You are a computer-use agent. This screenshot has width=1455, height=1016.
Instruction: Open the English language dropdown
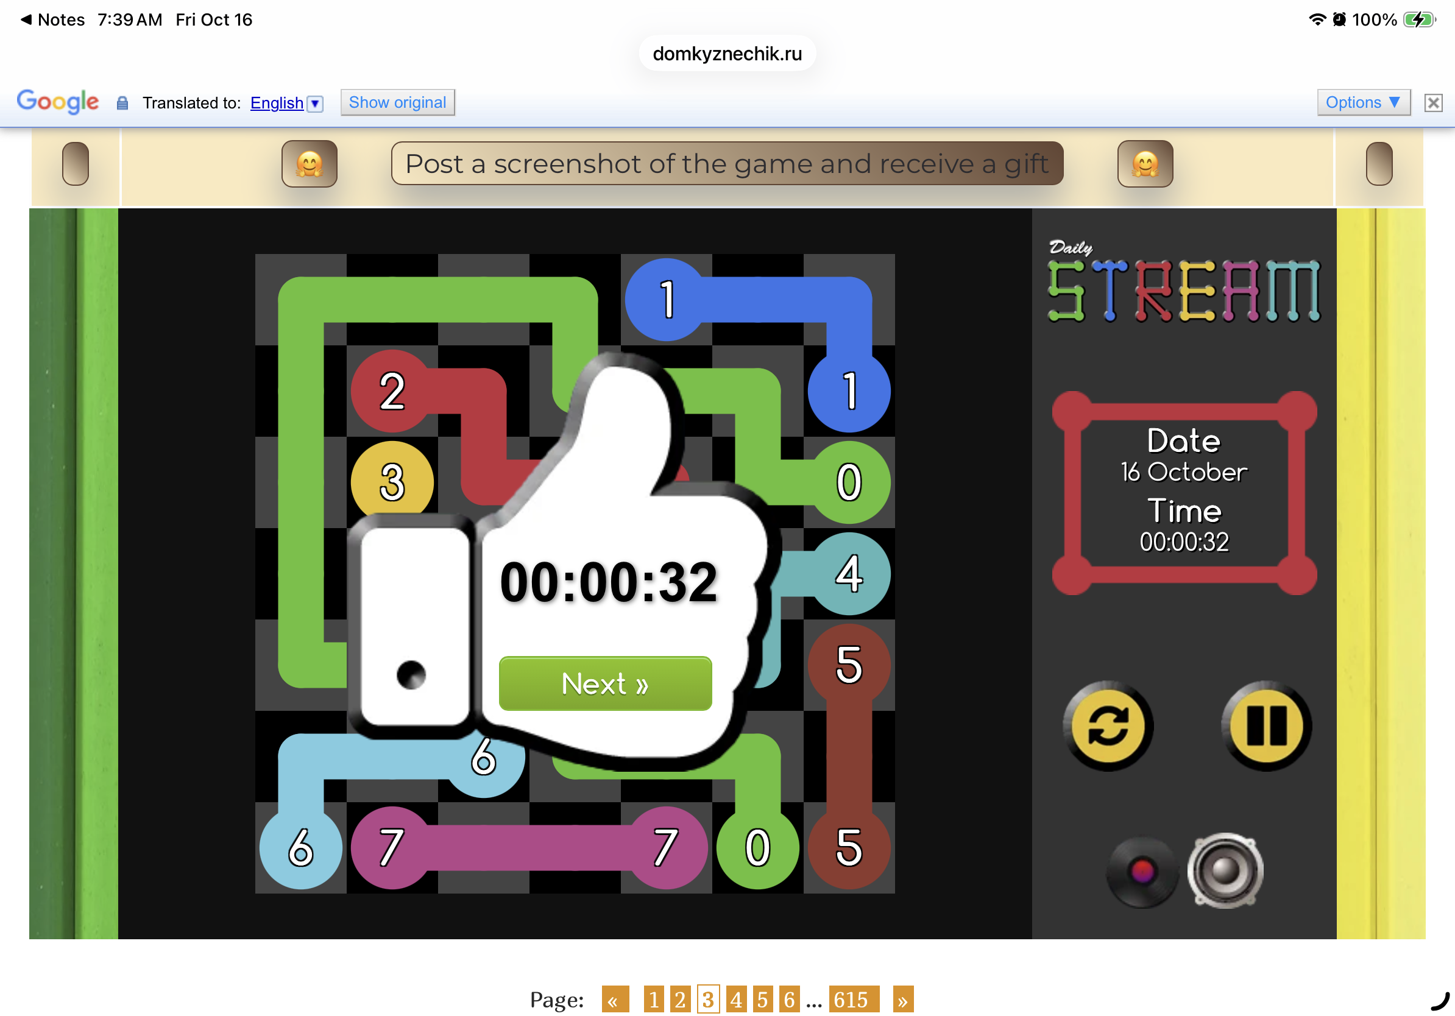286,102
